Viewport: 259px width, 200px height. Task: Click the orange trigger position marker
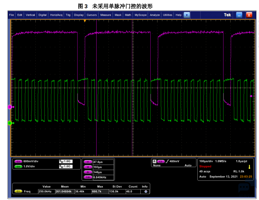pyautogui.click(x=85, y=21)
